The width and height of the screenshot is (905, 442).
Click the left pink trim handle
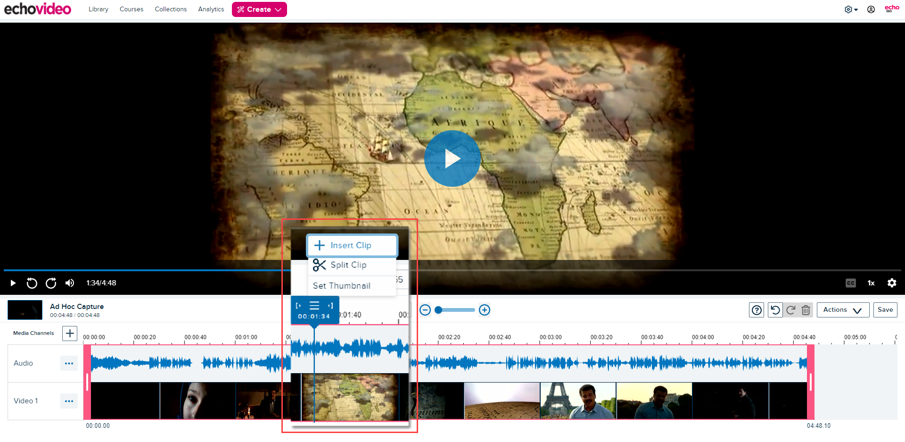(87, 382)
